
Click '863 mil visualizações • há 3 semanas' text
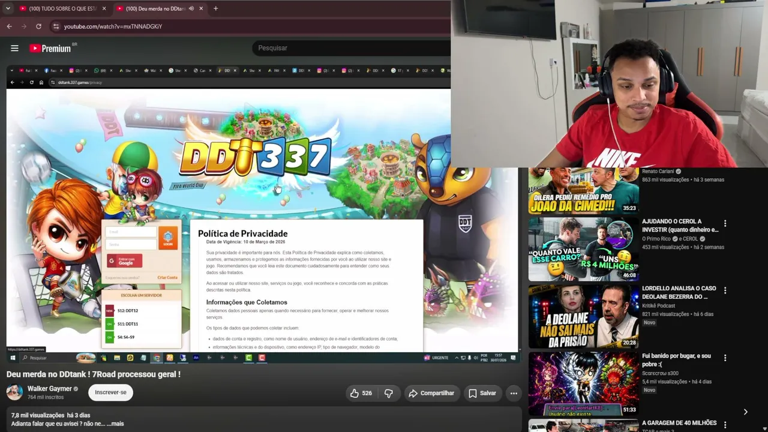683,180
